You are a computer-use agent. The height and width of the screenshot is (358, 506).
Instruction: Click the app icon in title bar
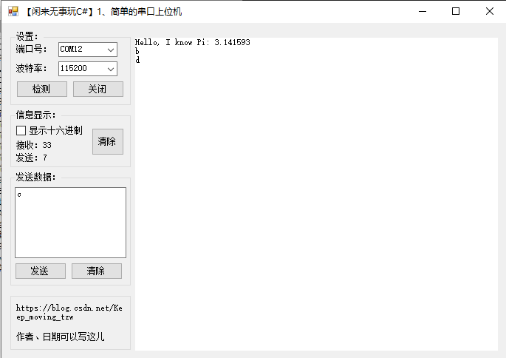tap(13, 11)
